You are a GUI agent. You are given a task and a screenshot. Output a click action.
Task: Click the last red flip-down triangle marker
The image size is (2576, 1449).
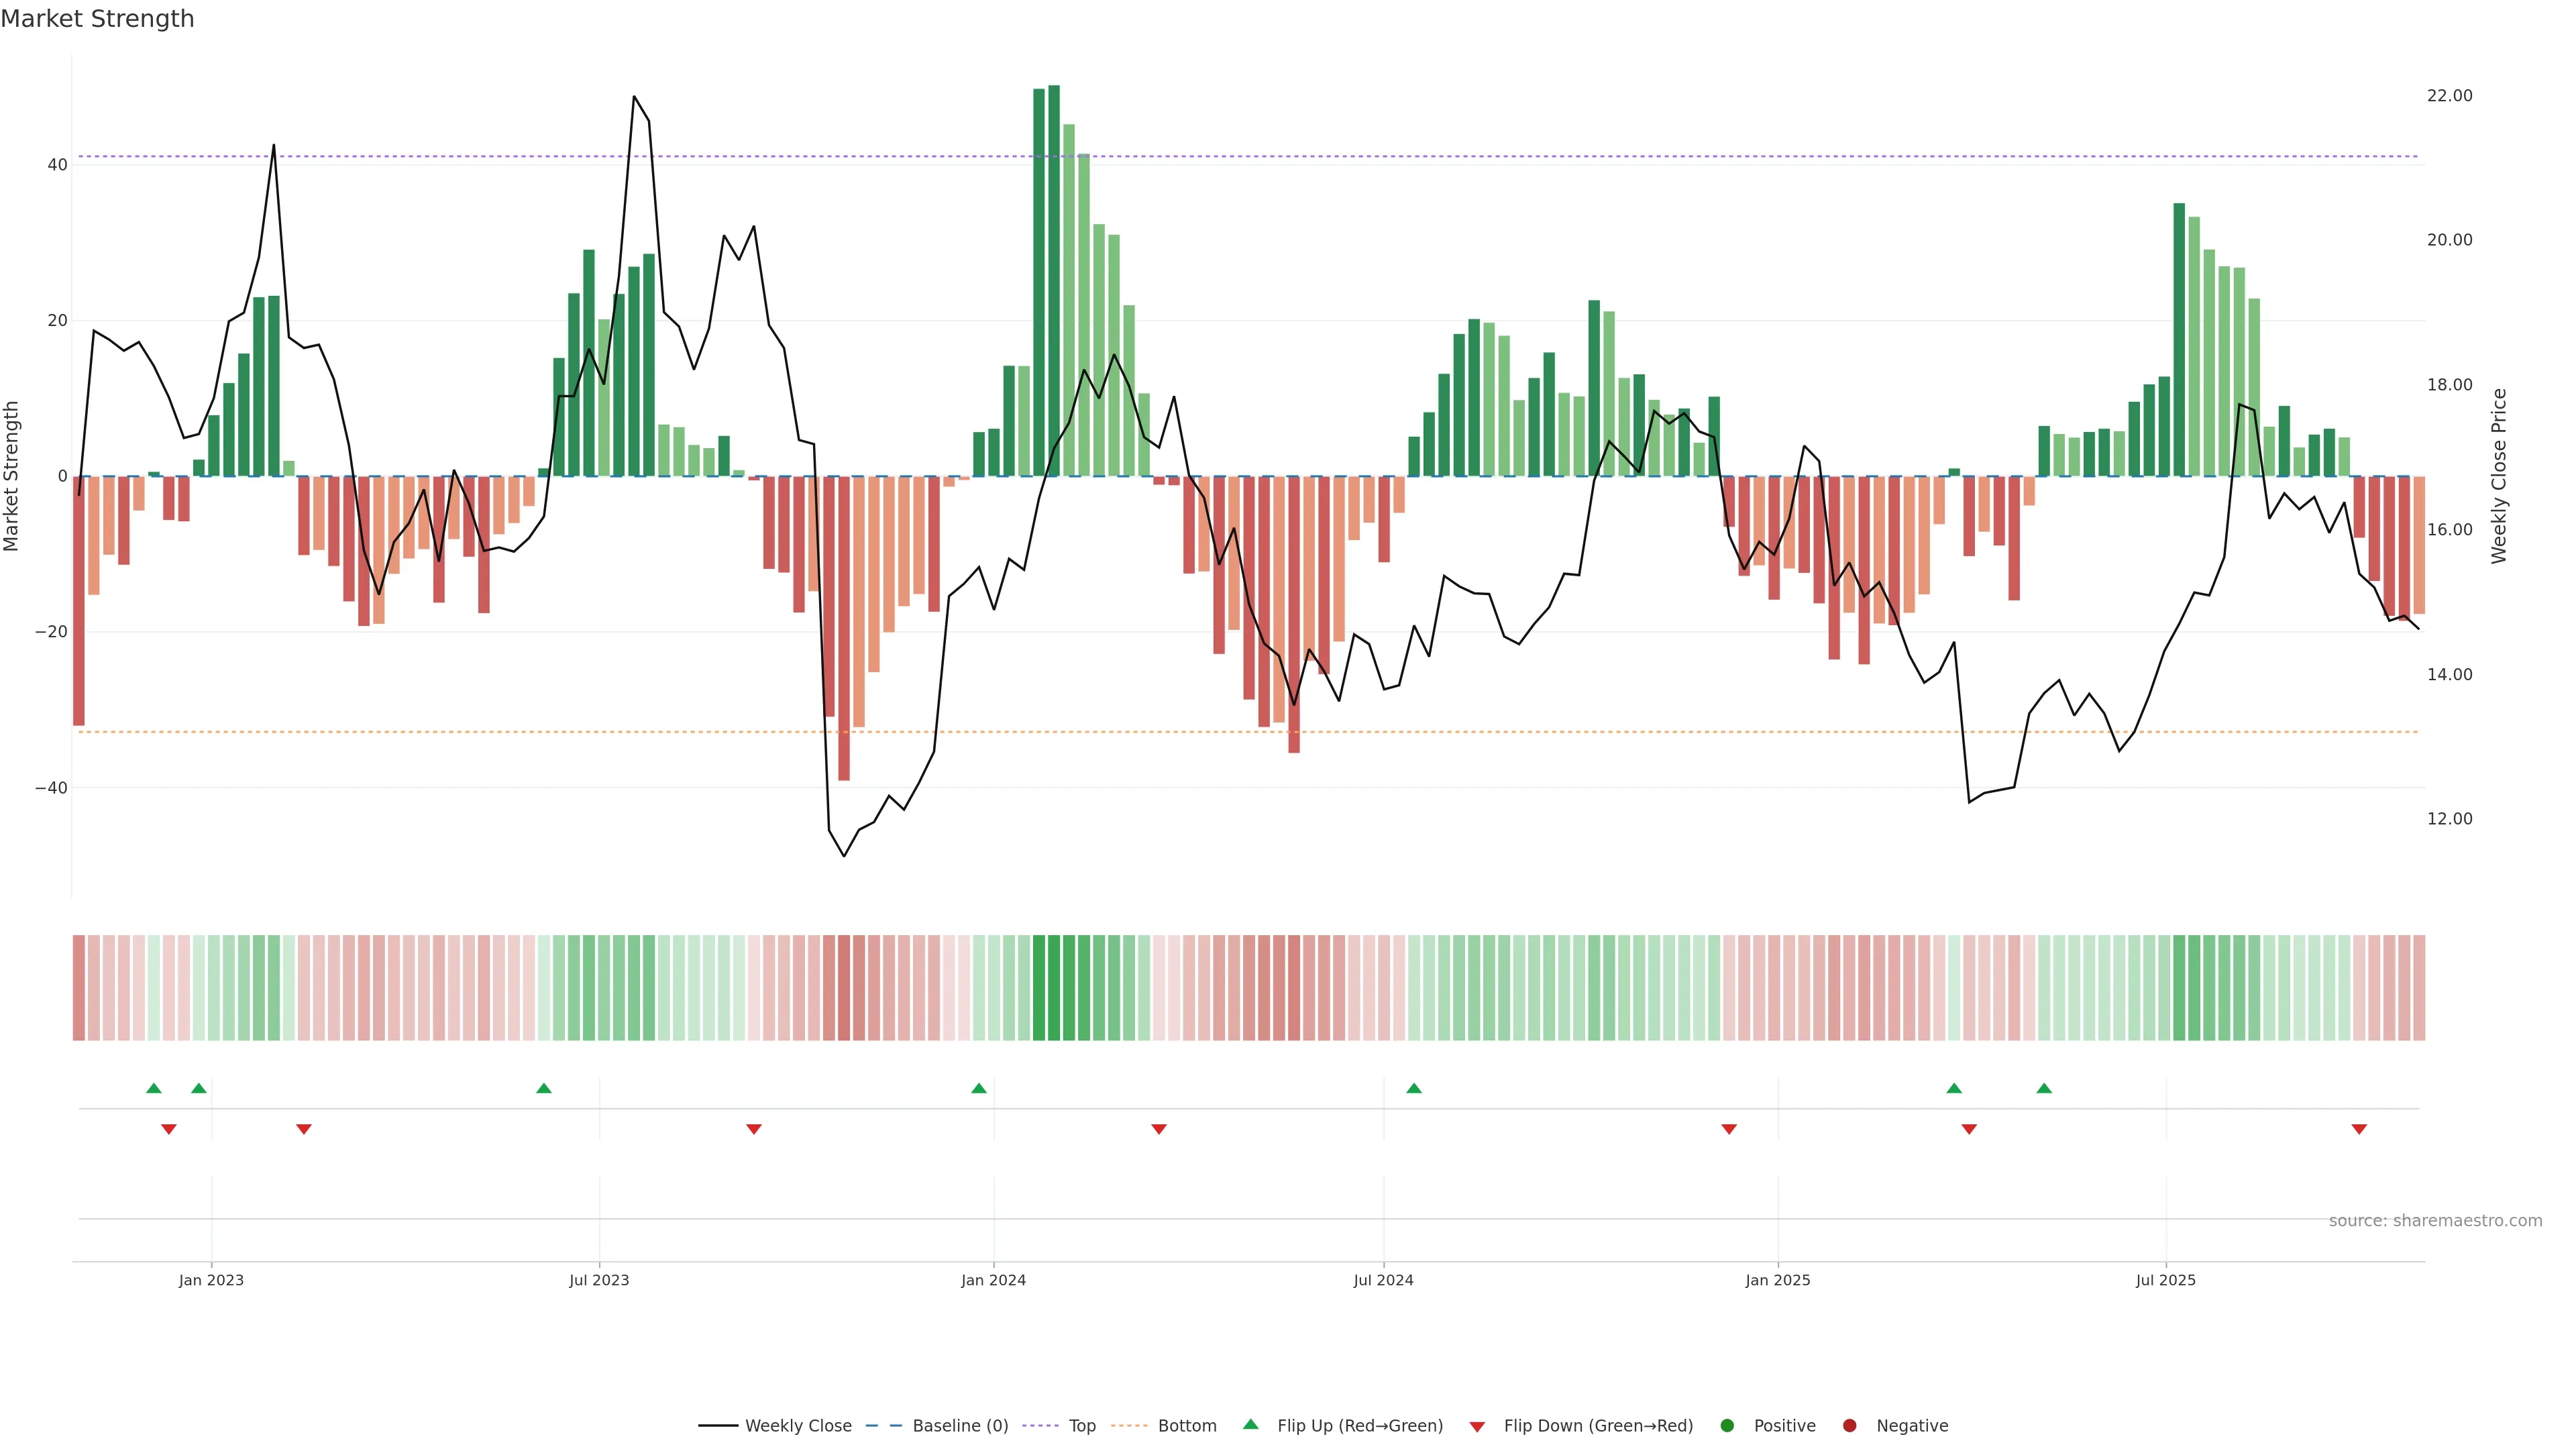[x=2359, y=1129]
